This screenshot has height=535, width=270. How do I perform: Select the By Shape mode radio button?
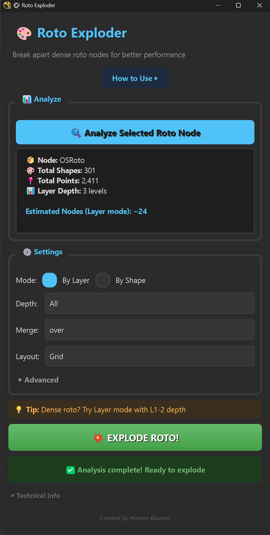click(103, 280)
